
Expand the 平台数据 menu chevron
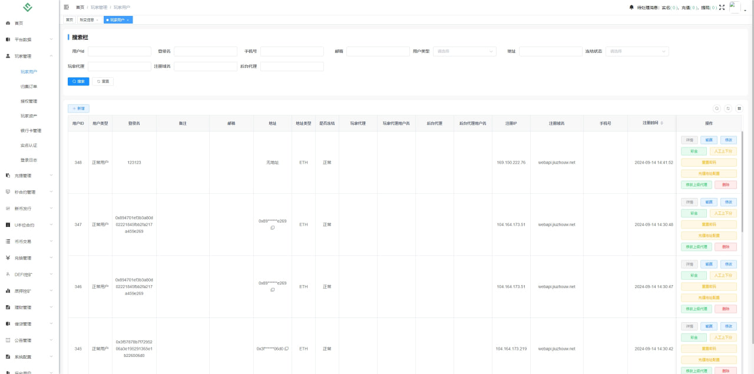pyautogui.click(x=51, y=39)
